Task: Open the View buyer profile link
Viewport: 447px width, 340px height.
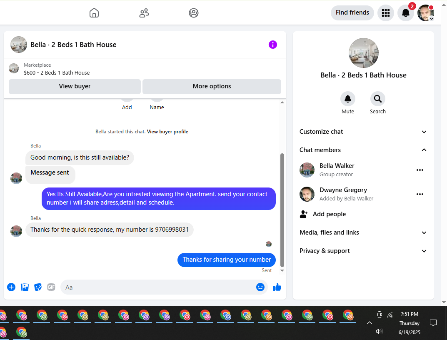Action: 167,132
